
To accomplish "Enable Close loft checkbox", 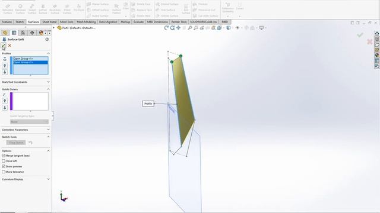I will tap(4, 161).
